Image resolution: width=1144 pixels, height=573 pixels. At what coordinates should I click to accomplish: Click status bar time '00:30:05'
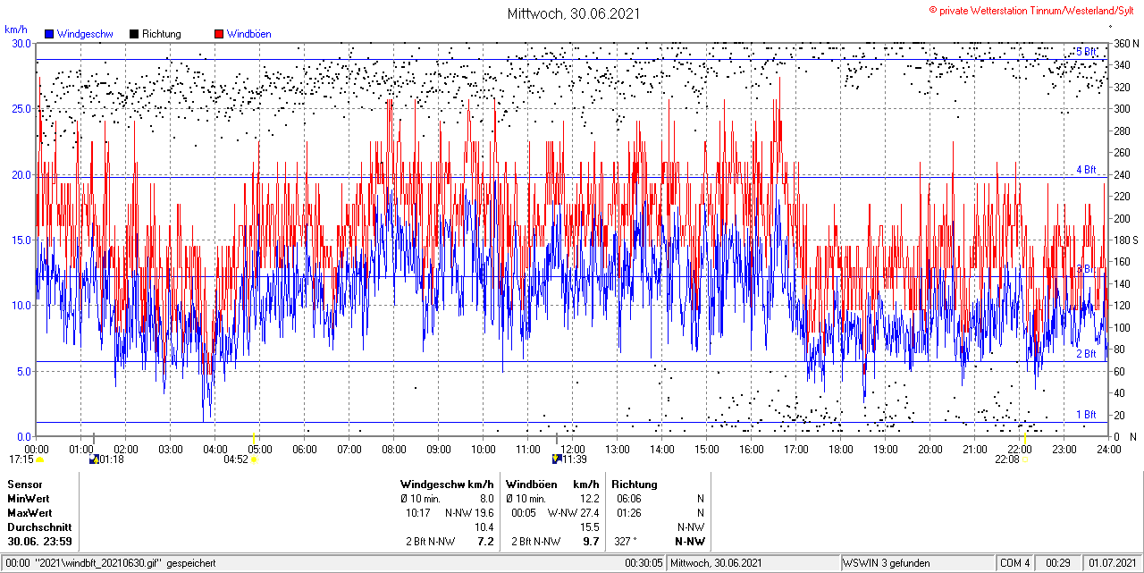643,563
